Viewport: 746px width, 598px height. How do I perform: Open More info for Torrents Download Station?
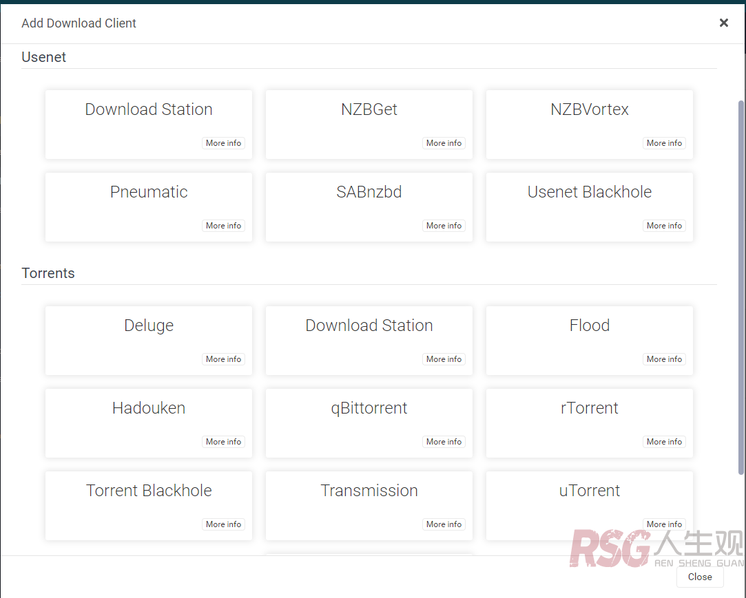pyautogui.click(x=444, y=359)
